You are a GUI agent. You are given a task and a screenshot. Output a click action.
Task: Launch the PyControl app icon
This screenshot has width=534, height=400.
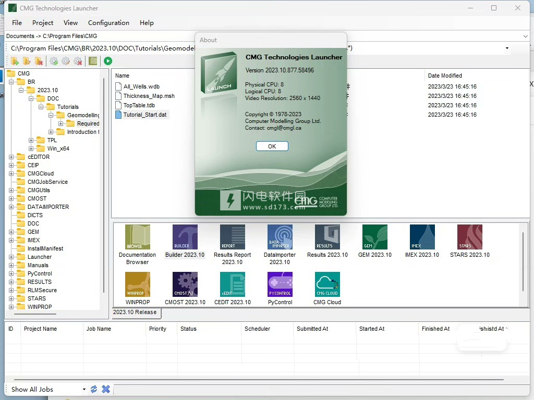click(280, 284)
